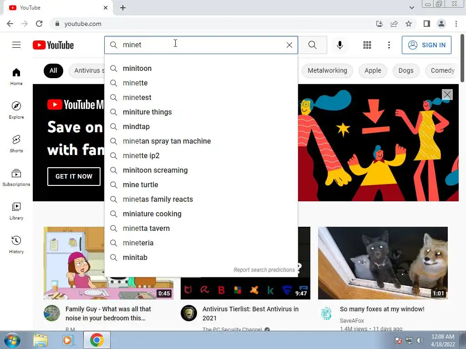Choose suggestion "minitoon"

(x=201, y=68)
